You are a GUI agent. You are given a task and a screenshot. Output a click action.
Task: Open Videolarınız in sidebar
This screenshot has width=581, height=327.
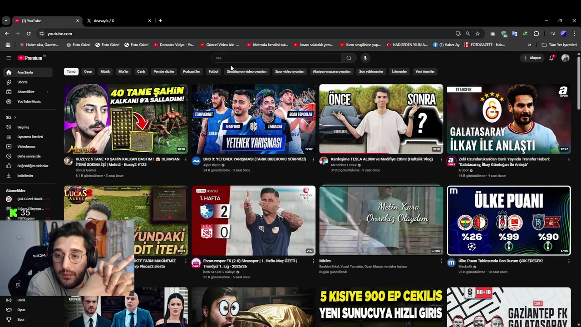(28, 146)
